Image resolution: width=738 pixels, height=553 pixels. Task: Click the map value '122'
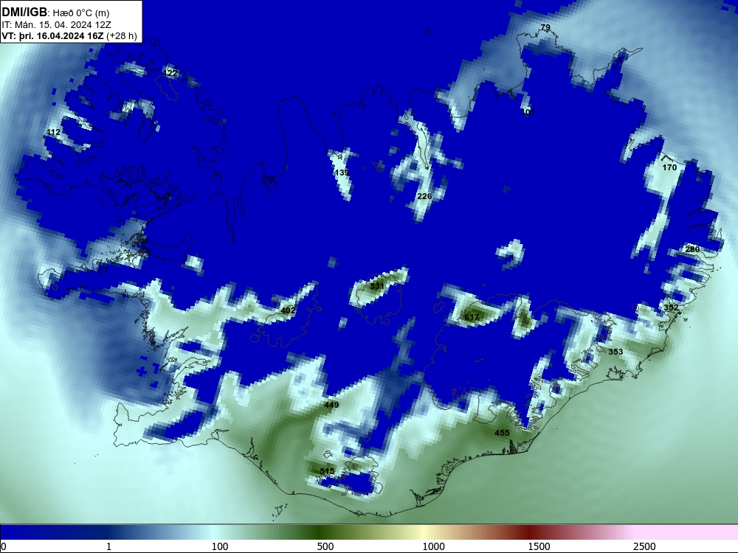click(x=171, y=73)
